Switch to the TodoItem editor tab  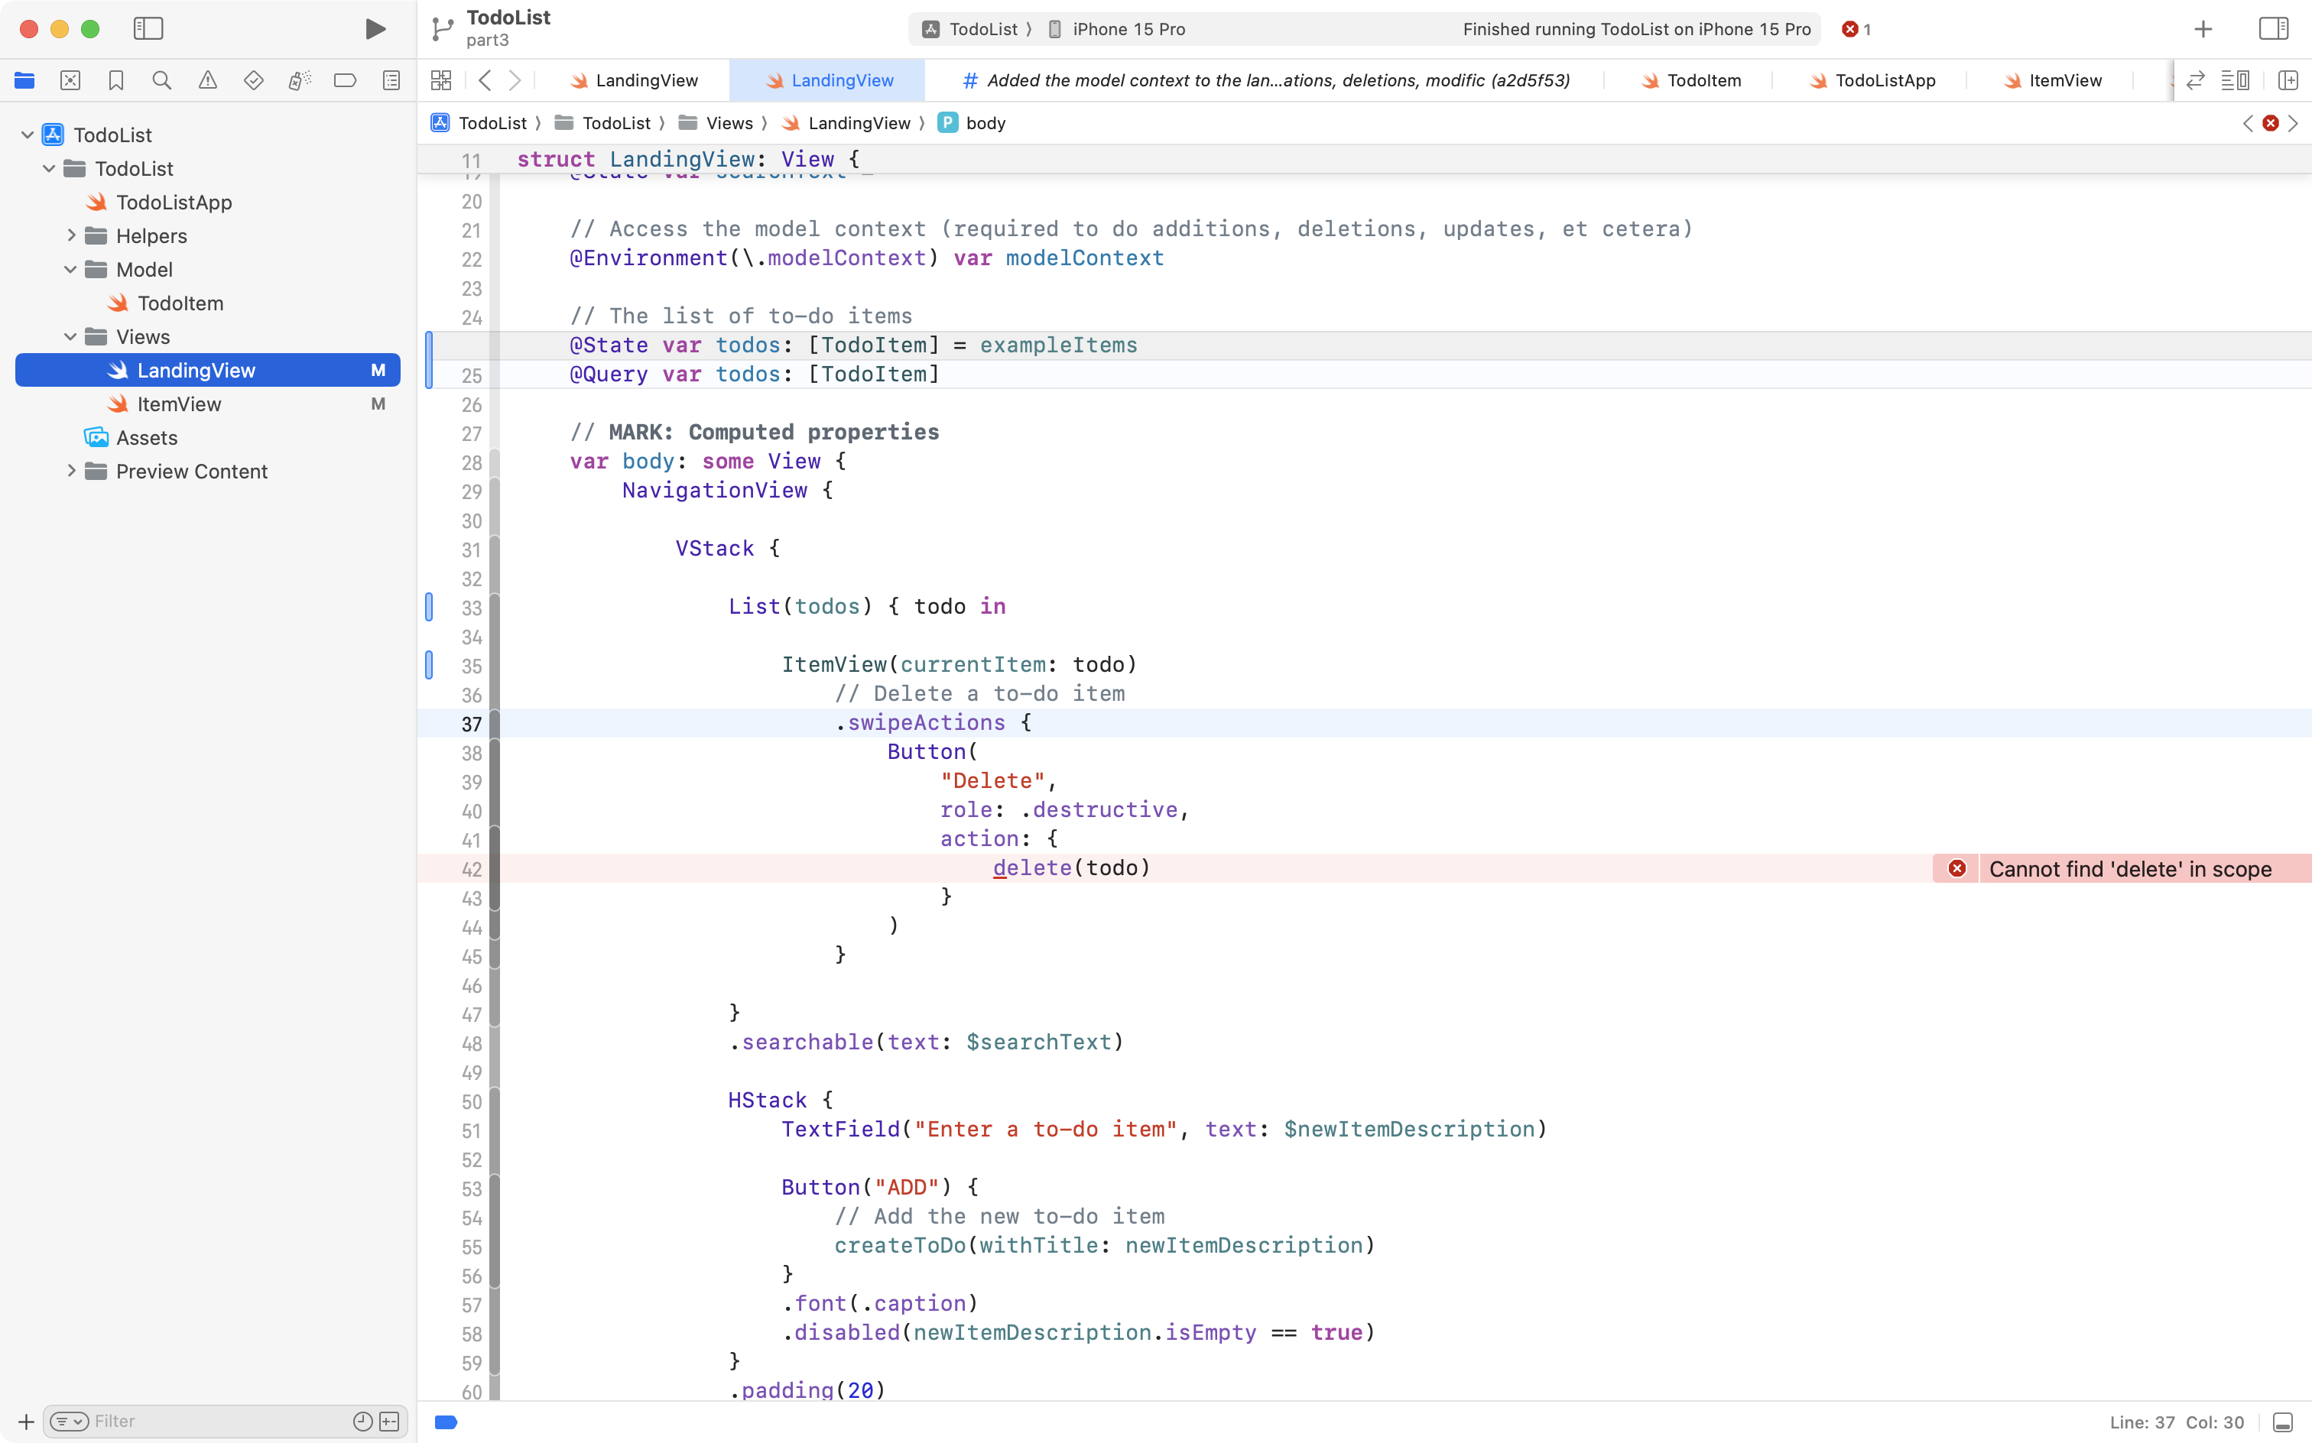(1705, 80)
